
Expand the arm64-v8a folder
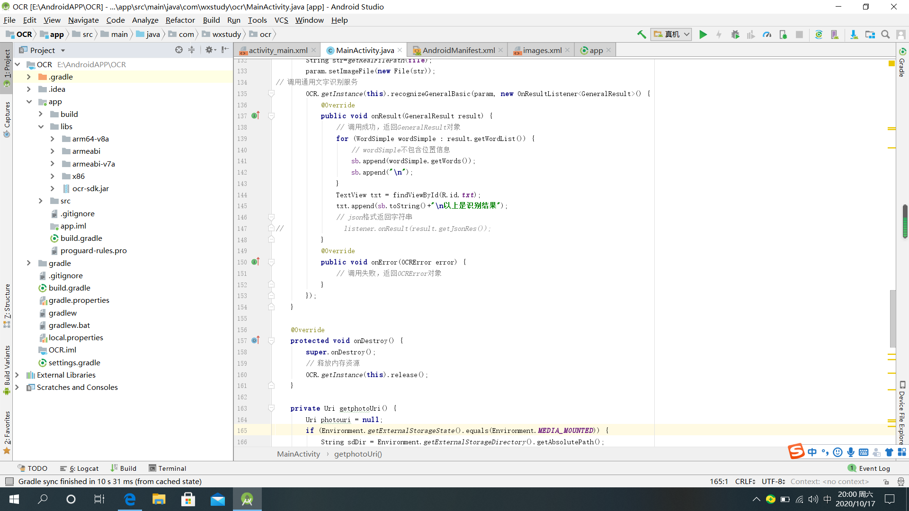click(x=53, y=139)
